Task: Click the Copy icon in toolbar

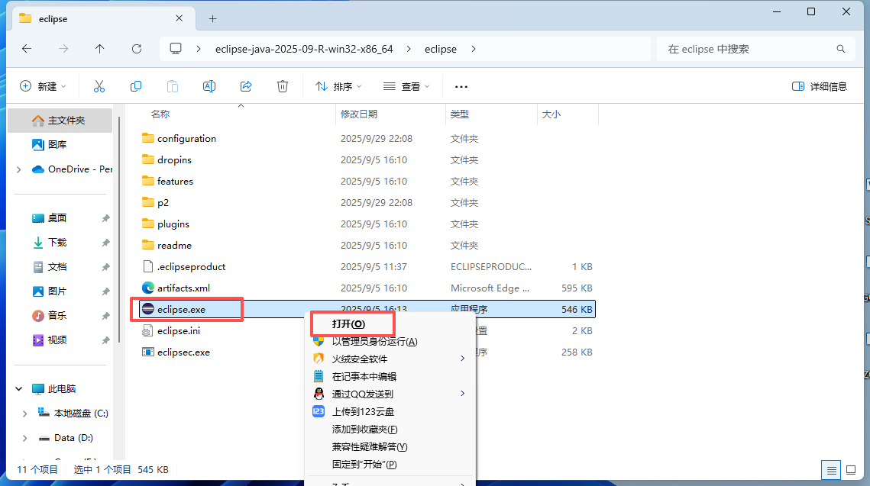Action: coord(136,86)
